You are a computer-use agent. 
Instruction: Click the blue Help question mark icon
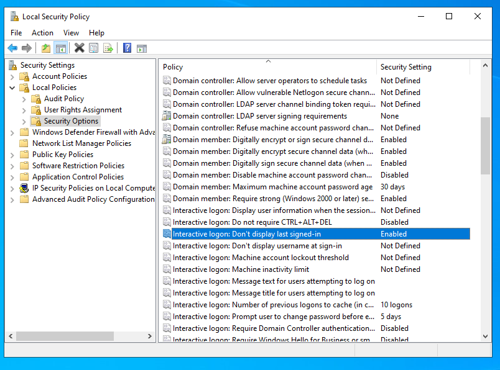127,48
